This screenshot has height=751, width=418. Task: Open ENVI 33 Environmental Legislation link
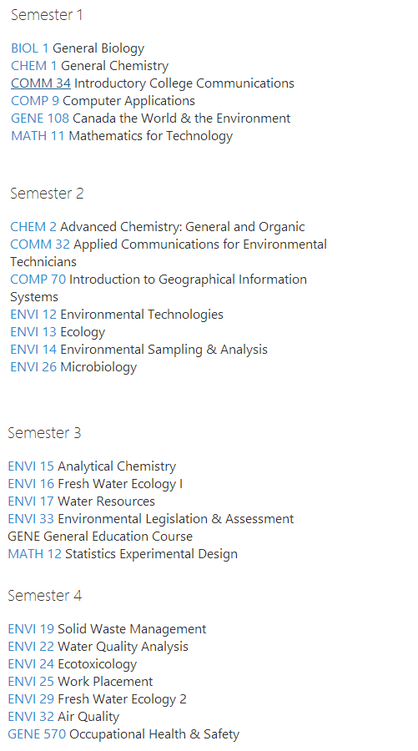pyautogui.click(x=31, y=519)
